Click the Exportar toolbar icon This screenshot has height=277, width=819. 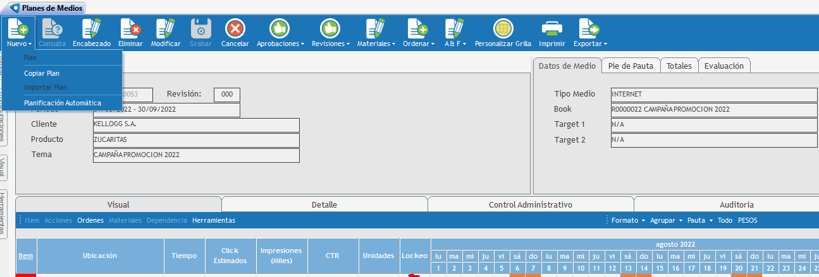[x=589, y=29]
